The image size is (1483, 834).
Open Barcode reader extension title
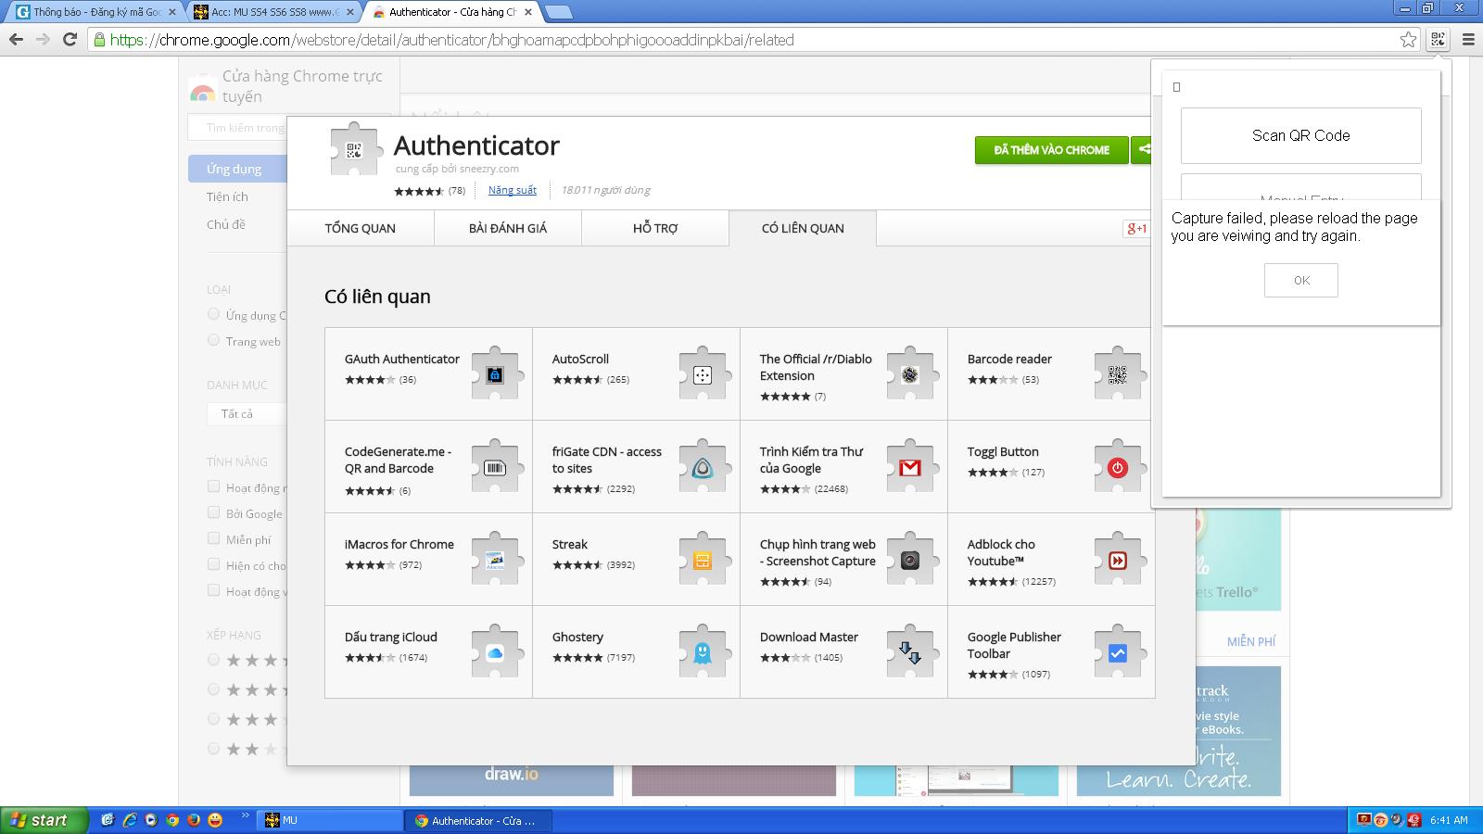click(x=1009, y=359)
